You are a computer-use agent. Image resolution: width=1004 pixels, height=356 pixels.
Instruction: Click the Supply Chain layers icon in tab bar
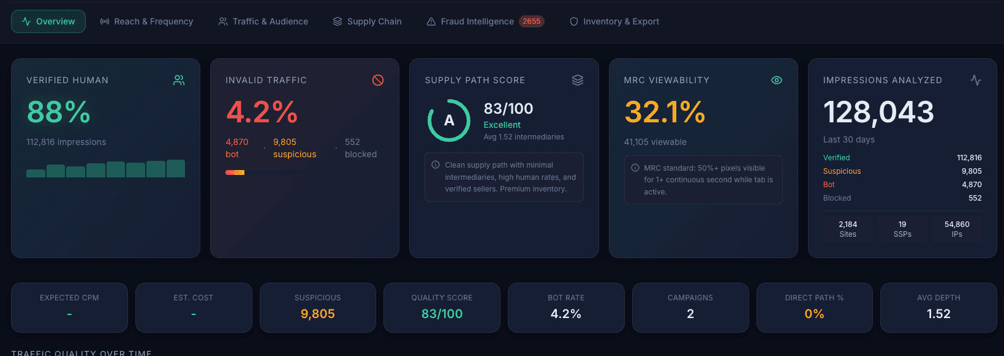pyautogui.click(x=338, y=21)
